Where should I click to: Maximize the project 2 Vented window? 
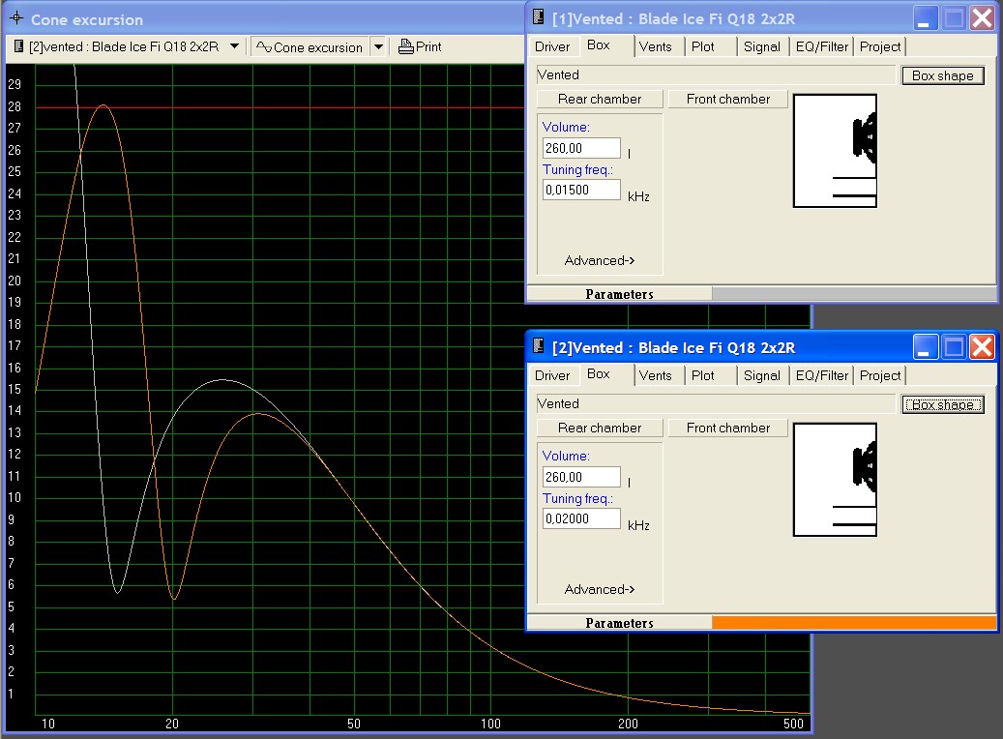tap(955, 346)
